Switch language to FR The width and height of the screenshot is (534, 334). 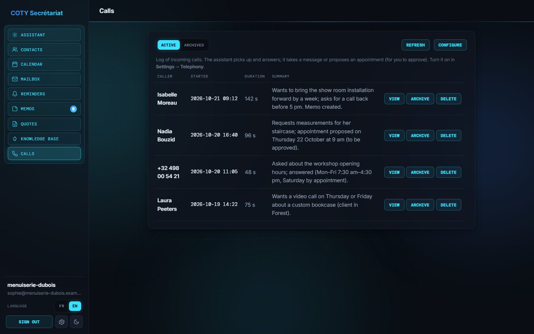[x=62, y=306]
